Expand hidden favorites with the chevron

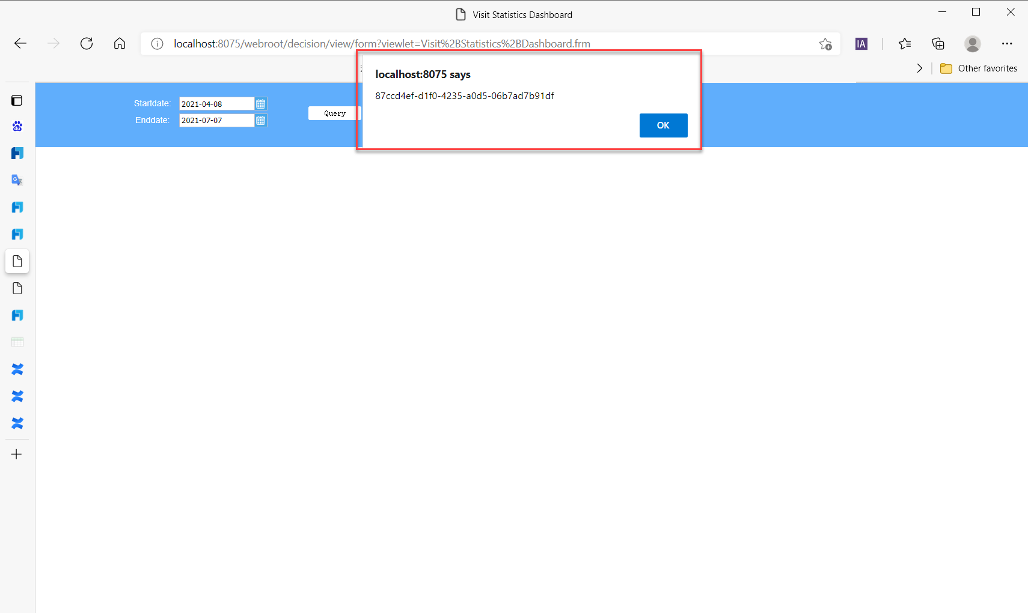pyautogui.click(x=919, y=68)
